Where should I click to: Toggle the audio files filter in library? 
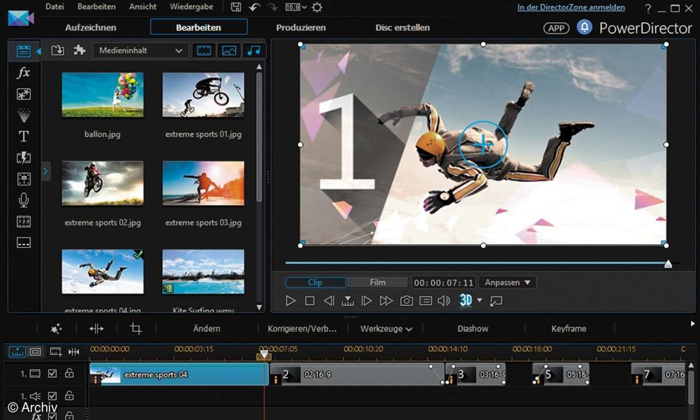pos(254,51)
